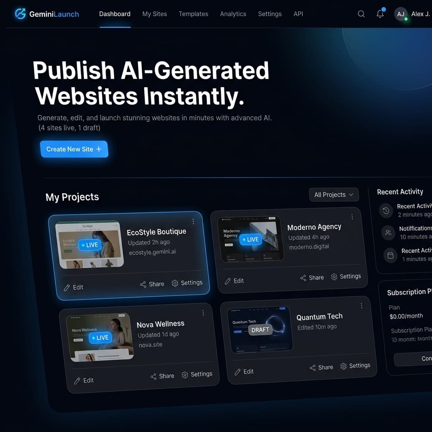
Task: Click the DRAFT badge on Quantum Tech
Action: click(260, 330)
